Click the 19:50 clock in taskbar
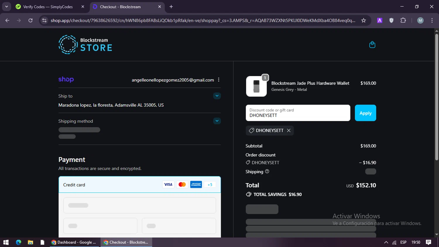The width and height of the screenshot is (439, 247). (416, 242)
